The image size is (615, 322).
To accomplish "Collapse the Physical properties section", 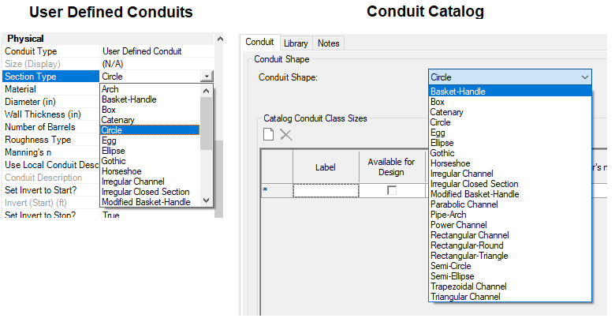I will [x=25, y=39].
